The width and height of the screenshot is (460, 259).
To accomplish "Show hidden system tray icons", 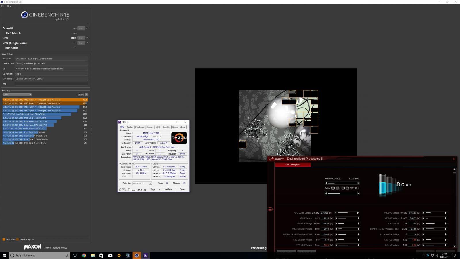I will (x=423, y=255).
